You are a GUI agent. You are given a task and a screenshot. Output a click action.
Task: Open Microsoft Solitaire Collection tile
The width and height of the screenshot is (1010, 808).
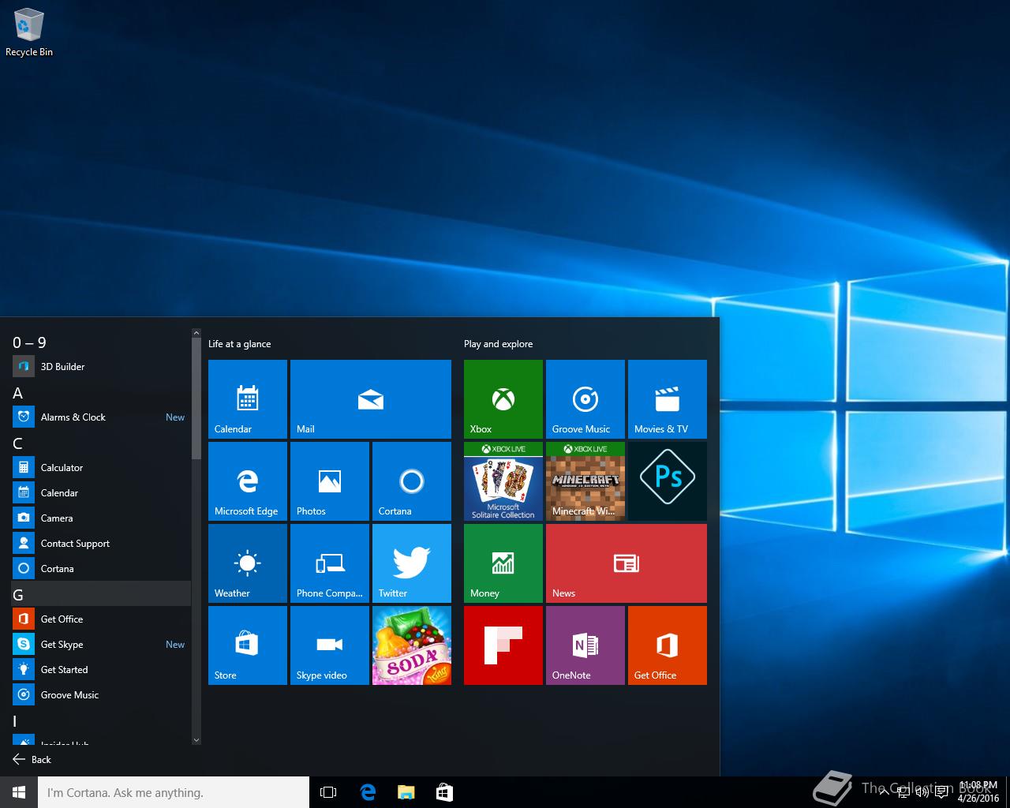tap(503, 481)
